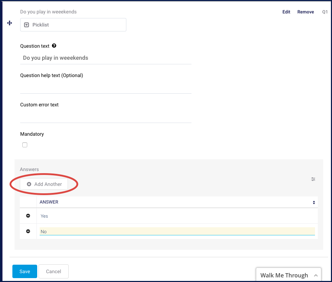Click the Add Another answer button
The height and width of the screenshot is (282, 332).
pos(44,184)
